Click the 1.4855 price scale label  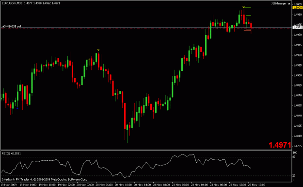[297, 106]
